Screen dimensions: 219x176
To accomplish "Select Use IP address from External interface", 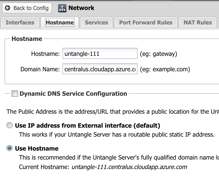I will pos(9,125).
